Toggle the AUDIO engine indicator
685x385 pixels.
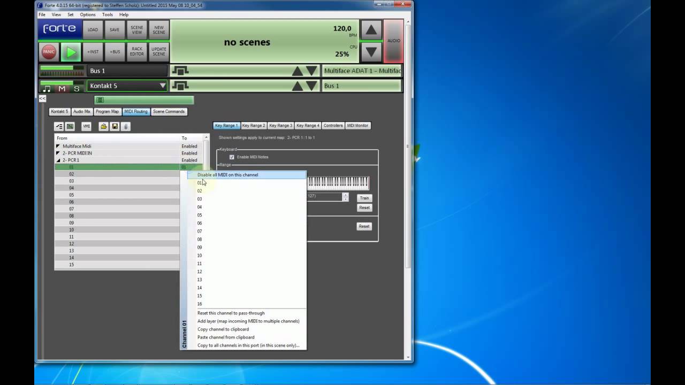393,41
